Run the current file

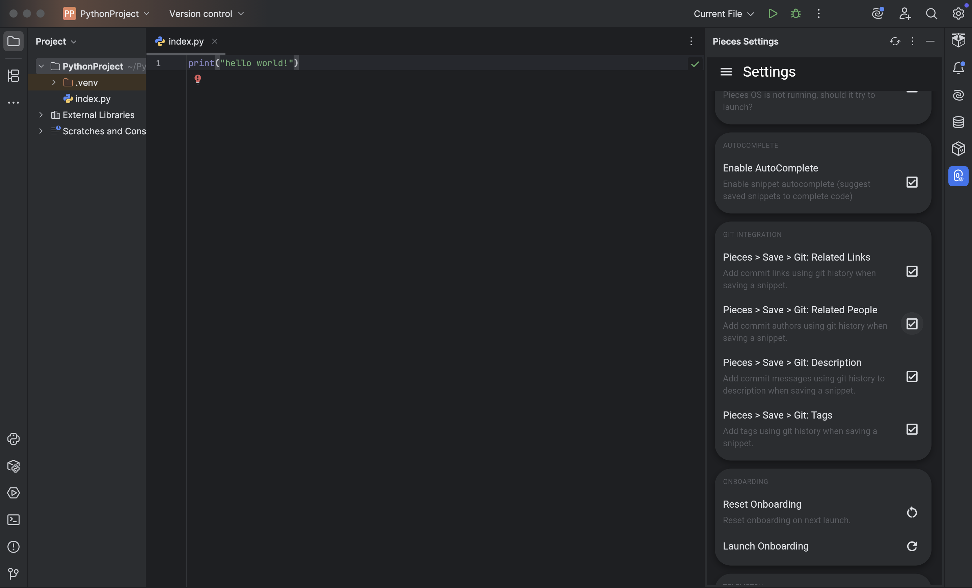(x=773, y=14)
